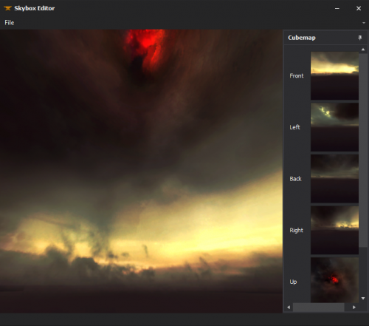Click the Cubemap list scroll-down arrow
Image resolution: width=369 pixels, height=326 pixels.
coord(363,299)
